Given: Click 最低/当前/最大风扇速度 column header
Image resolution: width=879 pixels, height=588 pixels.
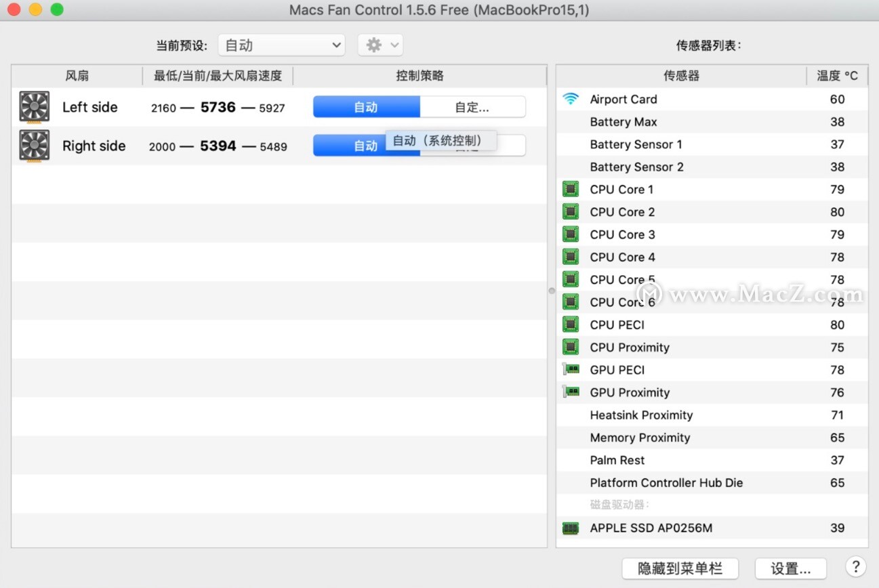Looking at the screenshot, I should 218,76.
